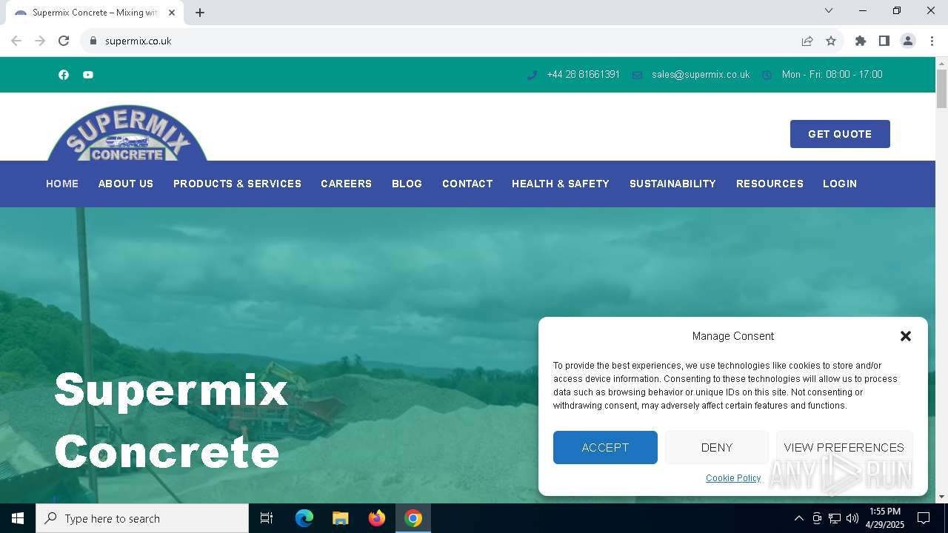Click the address bar URL supermix.co.uk

click(x=138, y=41)
